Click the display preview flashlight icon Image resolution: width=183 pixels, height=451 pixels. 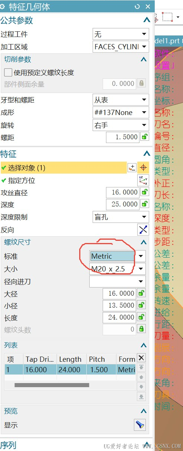pos(140,425)
